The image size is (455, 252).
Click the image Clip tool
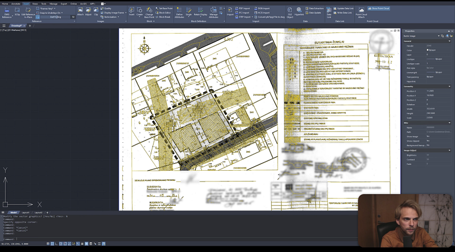[x=96, y=12]
